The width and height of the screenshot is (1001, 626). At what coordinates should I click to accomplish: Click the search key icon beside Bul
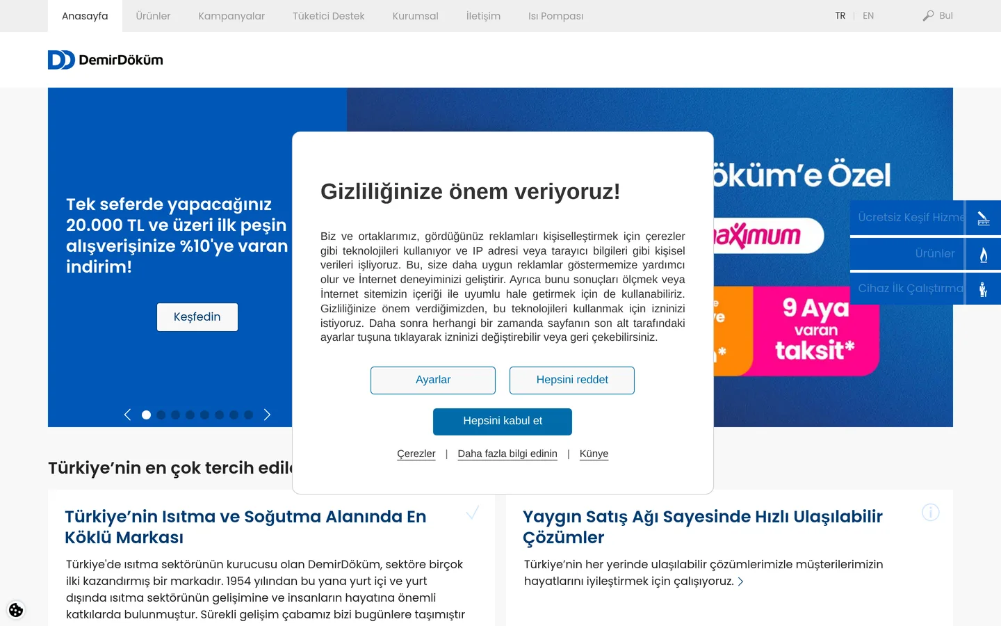point(928,15)
